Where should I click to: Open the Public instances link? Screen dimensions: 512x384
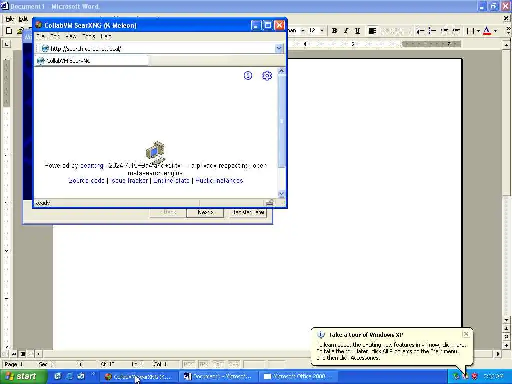(x=219, y=181)
